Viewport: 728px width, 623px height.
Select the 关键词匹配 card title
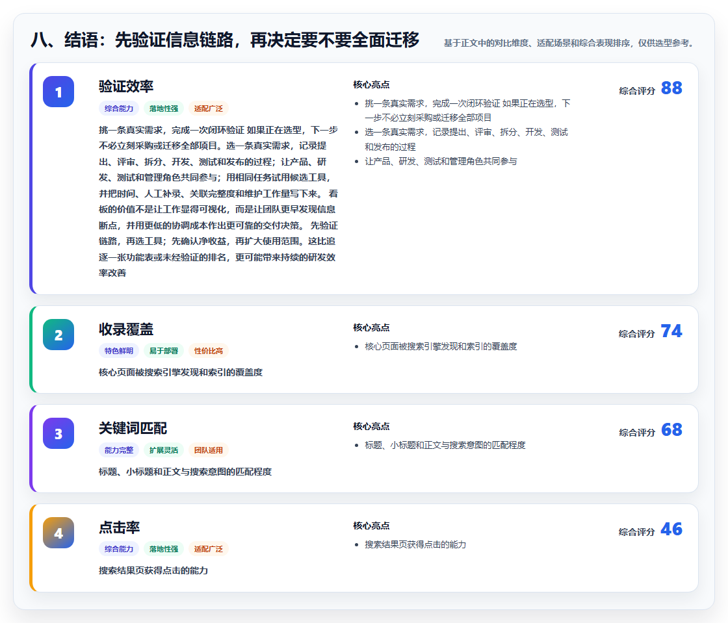click(x=133, y=428)
